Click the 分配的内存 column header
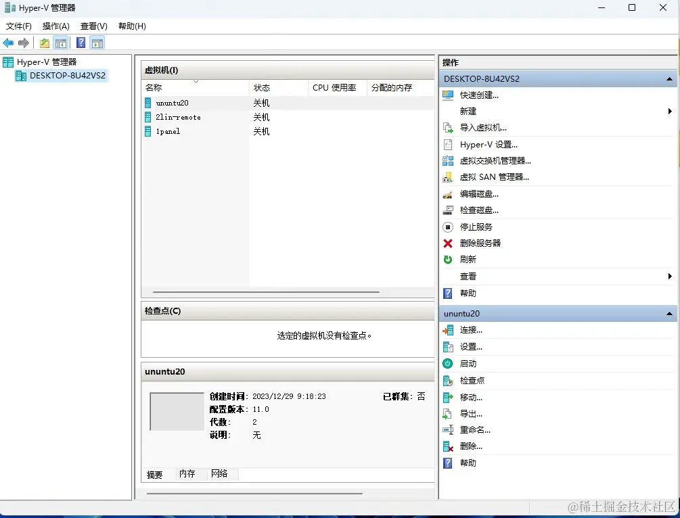 click(401, 88)
